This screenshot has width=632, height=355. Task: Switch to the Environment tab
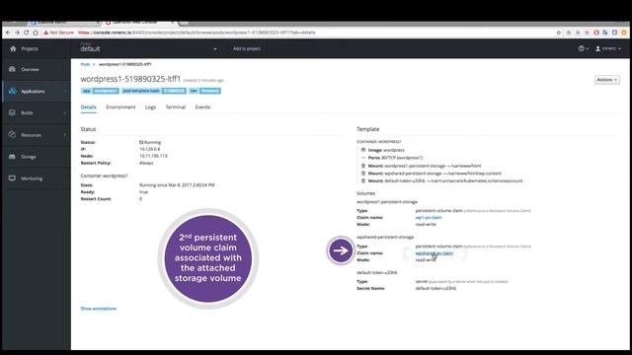(120, 107)
